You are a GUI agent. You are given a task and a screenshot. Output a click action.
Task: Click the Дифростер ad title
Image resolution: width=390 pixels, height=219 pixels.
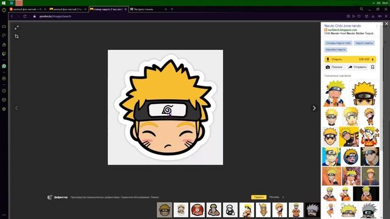click(61, 197)
